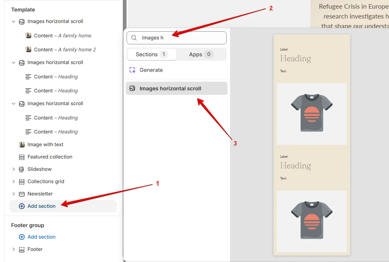Focus the section search field containing 'Images h'
The width and height of the screenshot is (389, 262).
coord(177,38)
